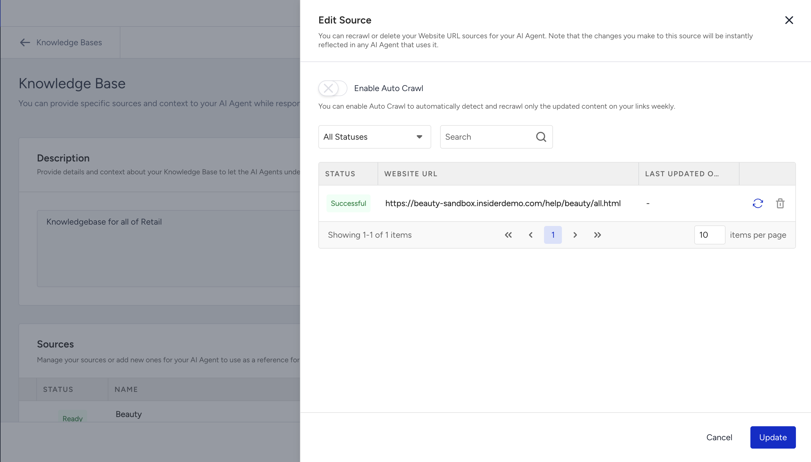Recrawl the beauty-sandbox URL source
This screenshot has width=811, height=462.
pyautogui.click(x=758, y=203)
